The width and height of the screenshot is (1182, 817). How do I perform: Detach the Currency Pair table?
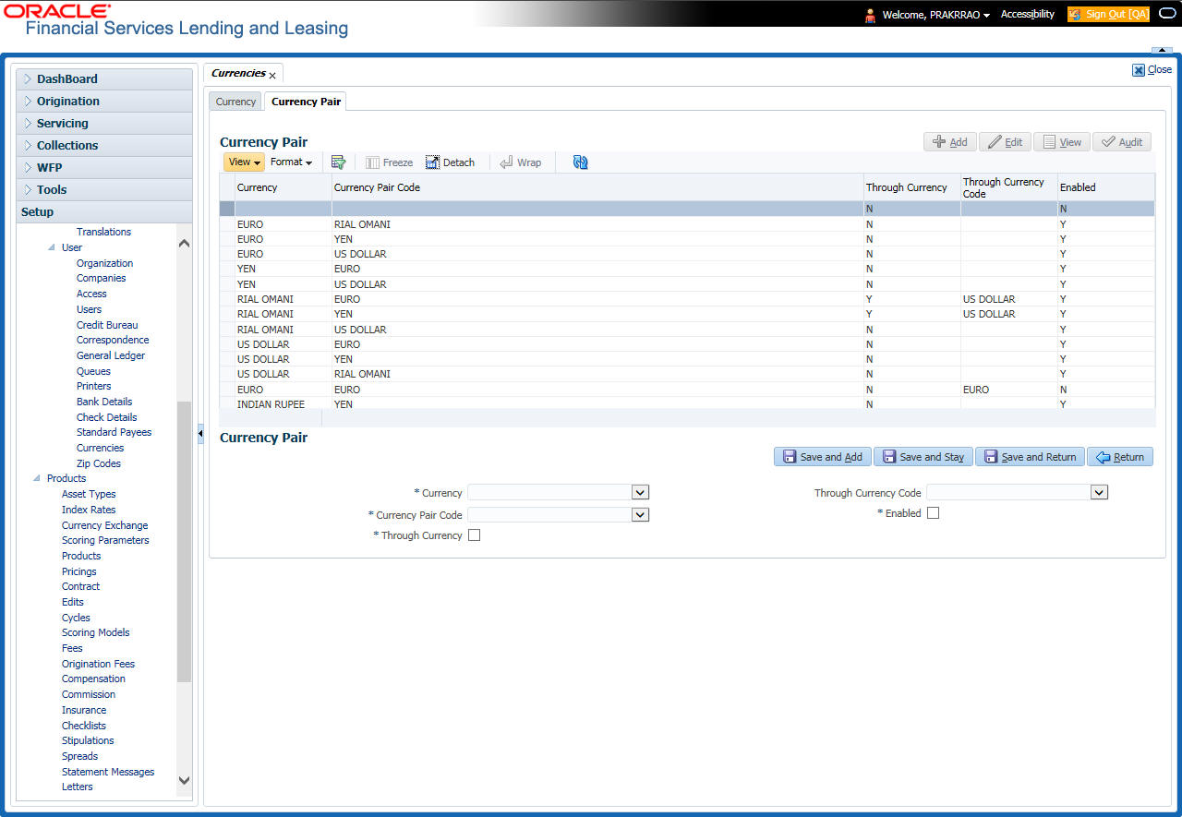point(450,162)
